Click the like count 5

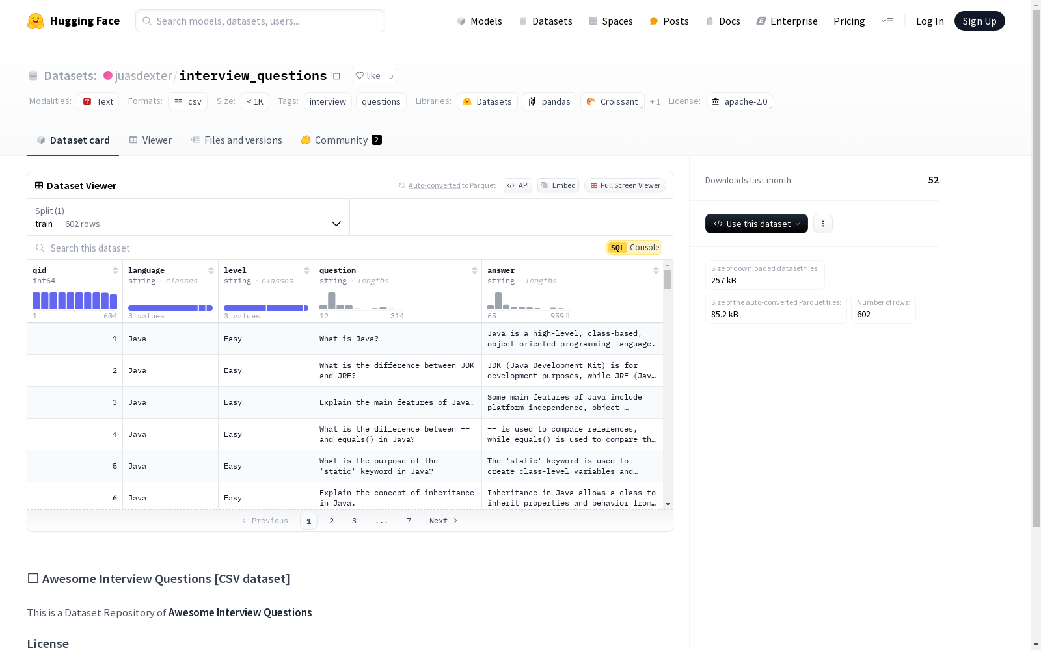pyautogui.click(x=391, y=75)
